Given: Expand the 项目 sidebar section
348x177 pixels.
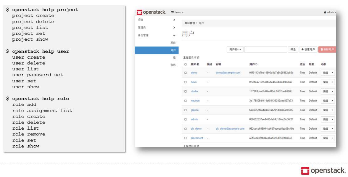Looking at the screenshot, I should [157, 20].
